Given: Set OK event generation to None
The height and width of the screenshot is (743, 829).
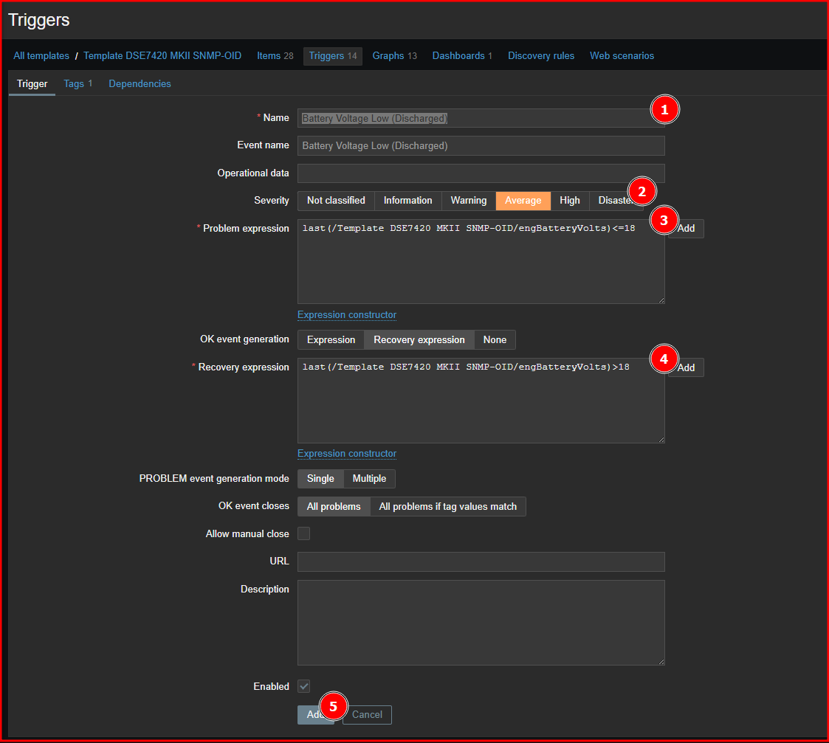Looking at the screenshot, I should [495, 340].
